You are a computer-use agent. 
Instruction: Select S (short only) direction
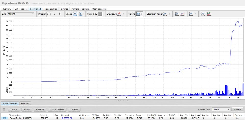(60, 14)
